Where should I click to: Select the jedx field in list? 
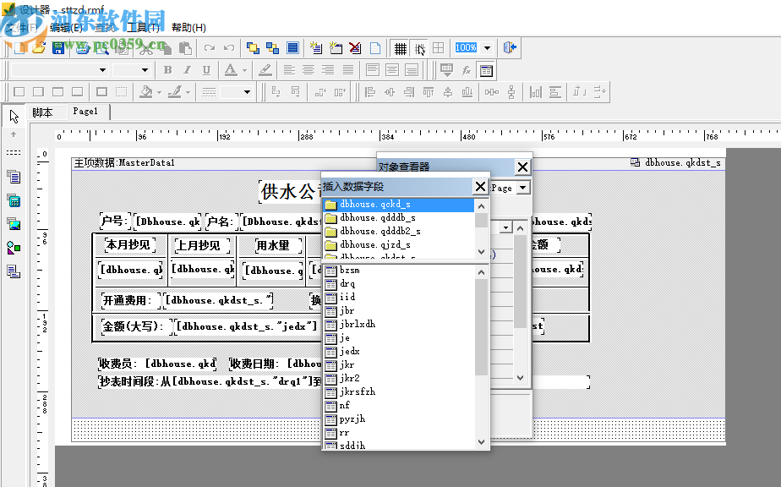pos(350,352)
